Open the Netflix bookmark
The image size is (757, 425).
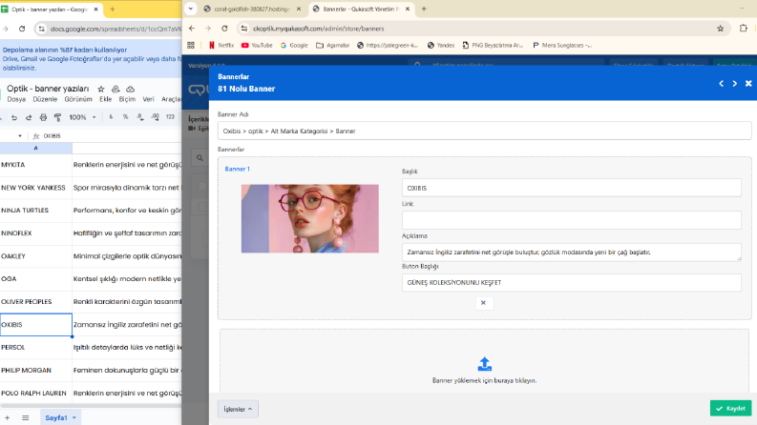pyautogui.click(x=221, y=46)
